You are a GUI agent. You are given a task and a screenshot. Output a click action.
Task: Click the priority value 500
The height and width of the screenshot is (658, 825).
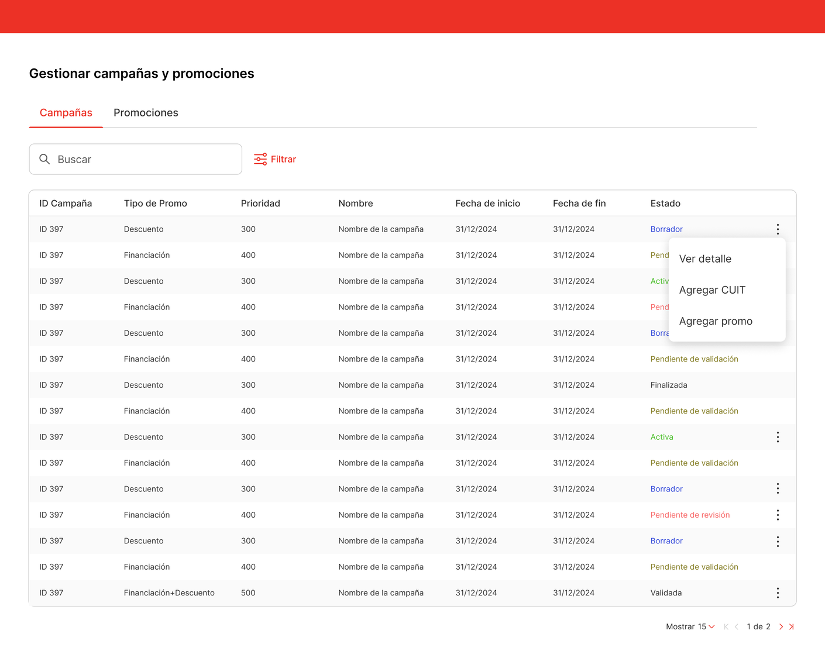click(x=248, y=593)
